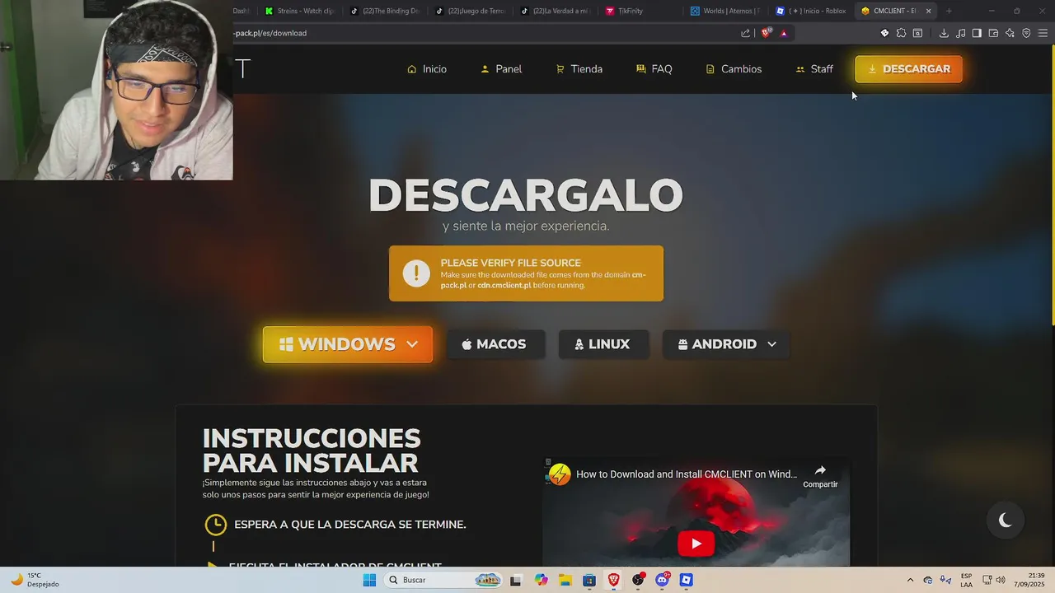Open the video title How to Download and Install
This screenshot has width=1055, height=593.
(687, 474)
